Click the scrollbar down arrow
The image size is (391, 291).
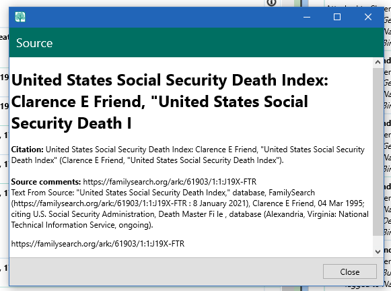(x=378, y=251)
